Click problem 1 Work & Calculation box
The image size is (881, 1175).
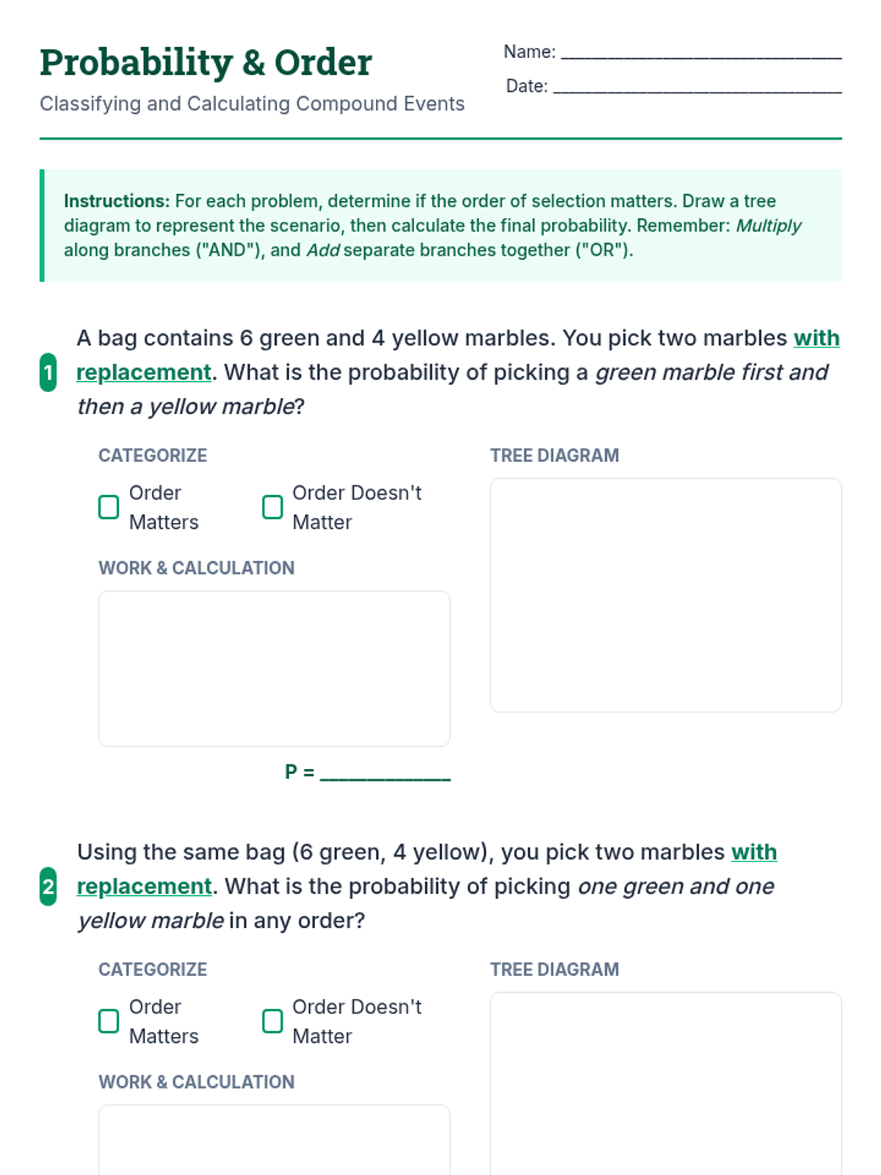274,668
